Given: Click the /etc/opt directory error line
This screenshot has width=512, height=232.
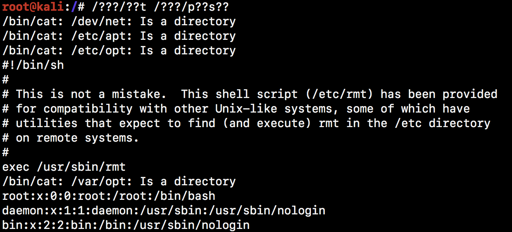Looking at the screenshot, I should [119, 51].
